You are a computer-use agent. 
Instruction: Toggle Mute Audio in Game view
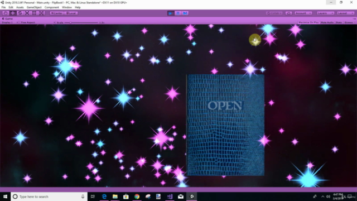[327, 22]
